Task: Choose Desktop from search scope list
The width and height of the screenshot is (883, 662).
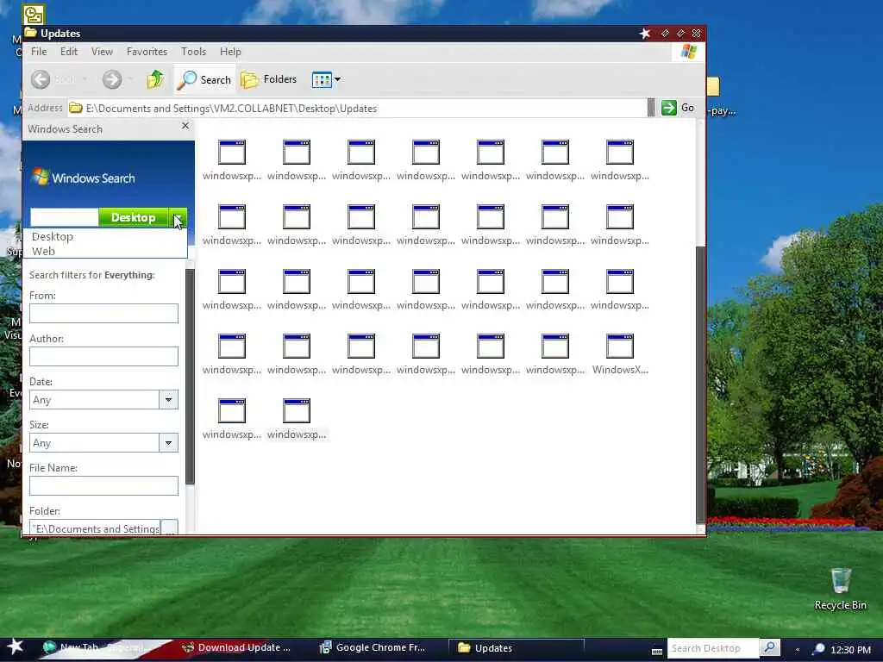Action: pyautogui.click(x=53, y=236)
